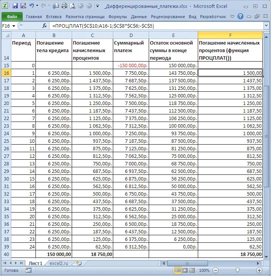Viewport: 271px width, 276px height.
Task: Click the Quick Print printer icon
Action: (64, 6)
